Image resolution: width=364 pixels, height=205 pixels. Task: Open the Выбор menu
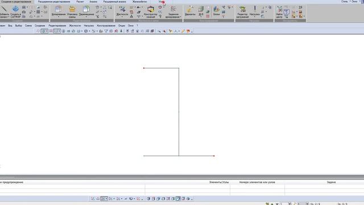point(19,26)
